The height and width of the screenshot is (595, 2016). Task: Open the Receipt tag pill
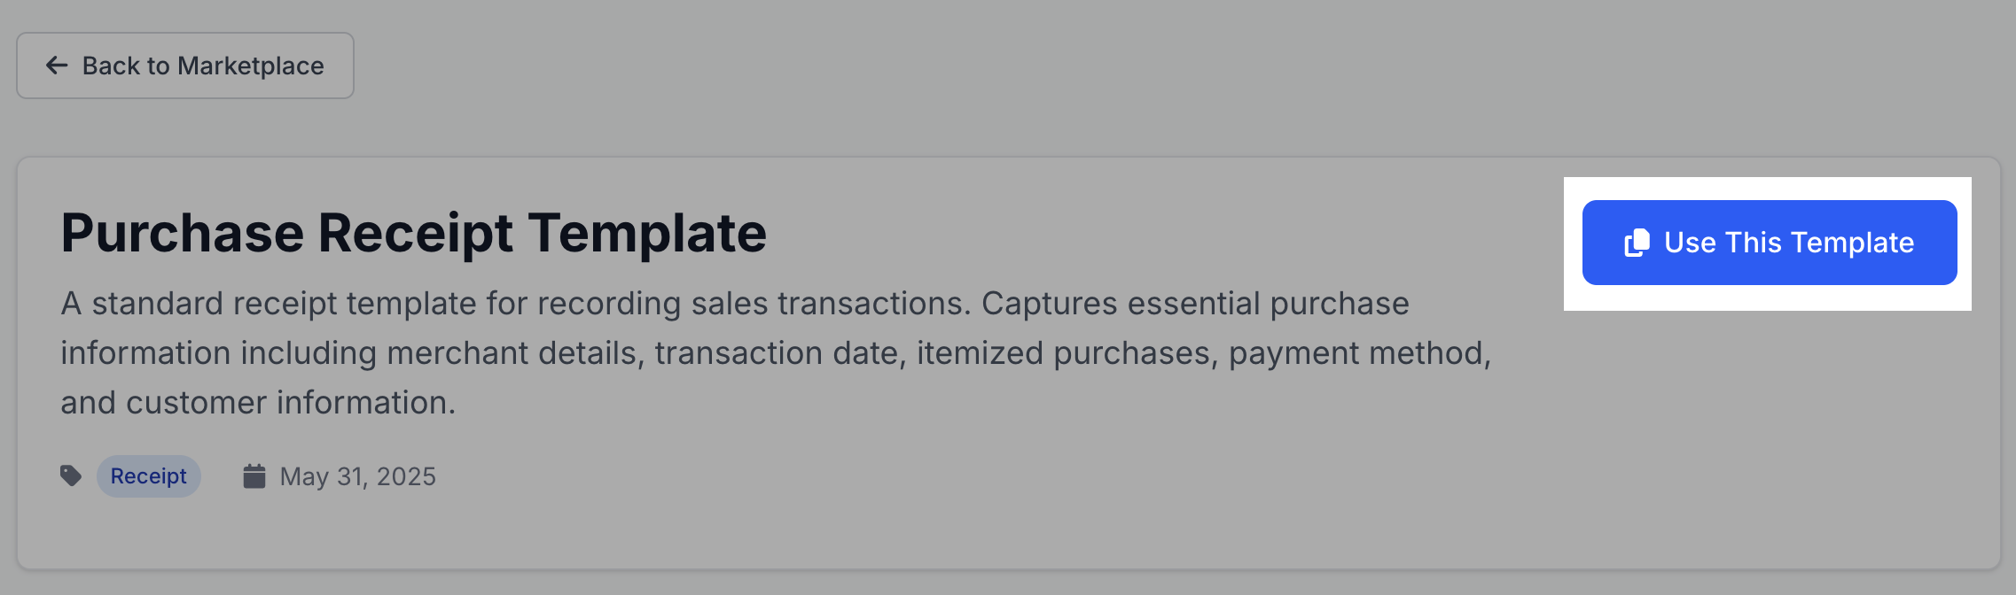pos(149,476)
